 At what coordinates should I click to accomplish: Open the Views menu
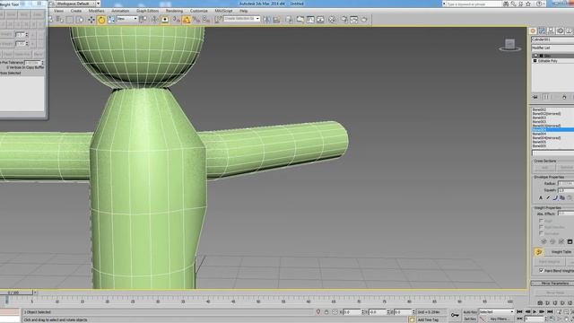pos(58,11)
